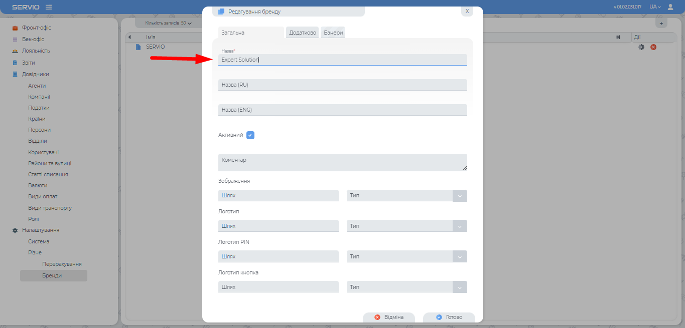Click the Готово button

(449, 317)
